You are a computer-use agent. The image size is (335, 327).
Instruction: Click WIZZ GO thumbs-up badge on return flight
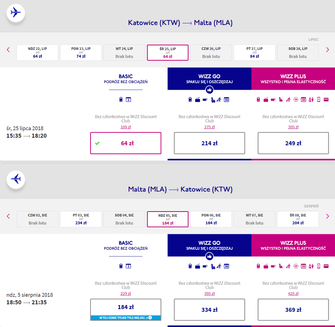(209, 256)
